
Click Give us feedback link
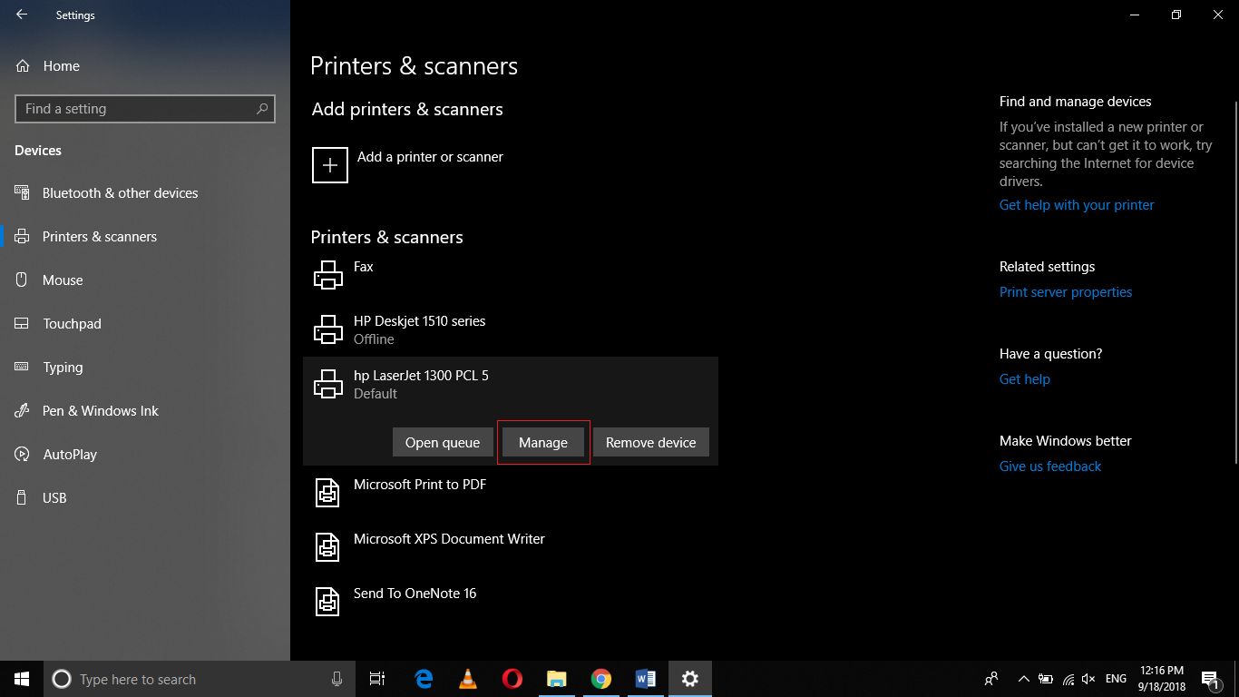pyautogui.click(x=1049, y=466)
